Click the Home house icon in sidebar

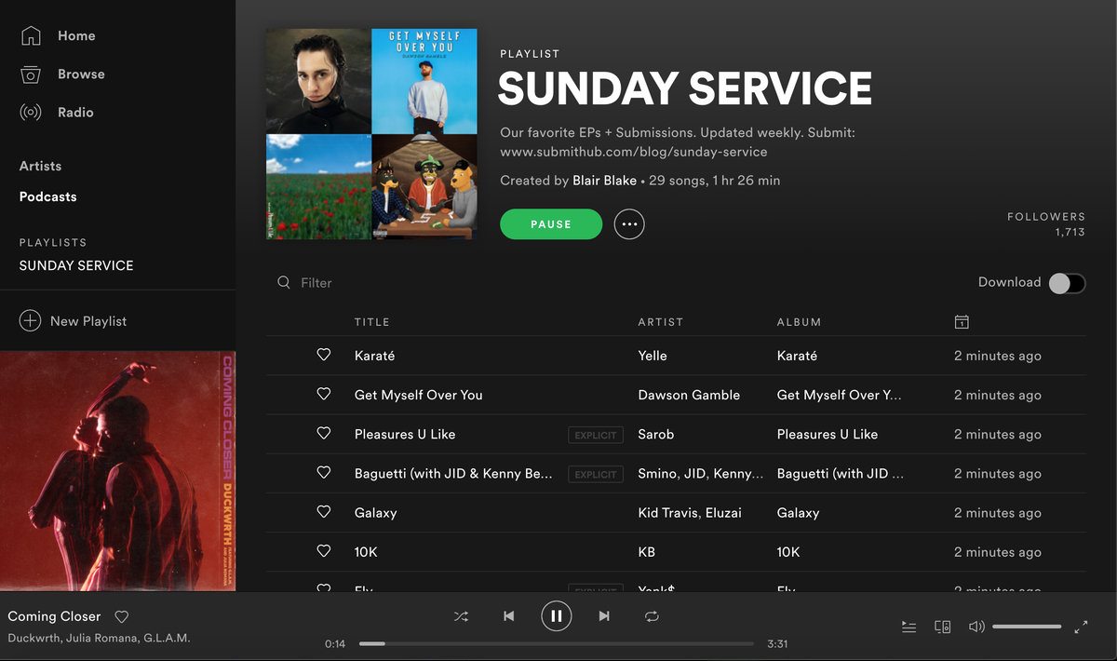click(31, 35)
